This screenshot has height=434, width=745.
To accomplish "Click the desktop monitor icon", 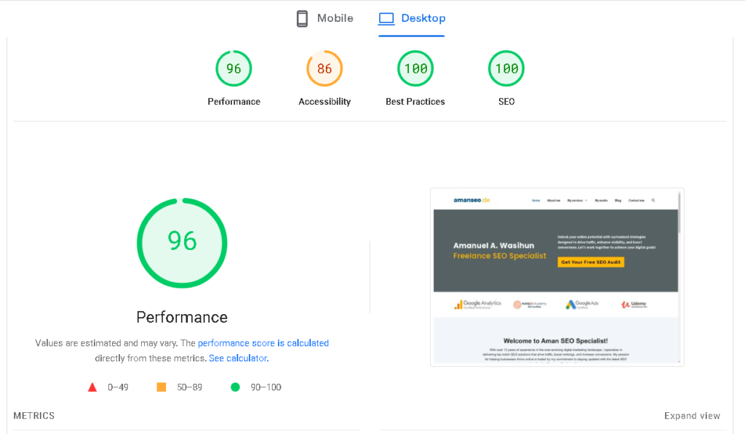I will (386, 18).
